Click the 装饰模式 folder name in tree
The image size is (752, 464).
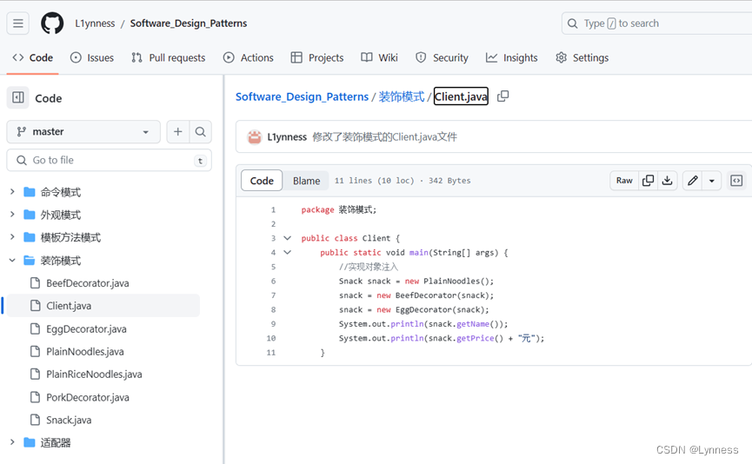point(61,261)
